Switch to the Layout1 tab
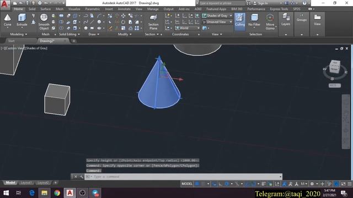This screenshot has height=198, width=353. point(26,183)
